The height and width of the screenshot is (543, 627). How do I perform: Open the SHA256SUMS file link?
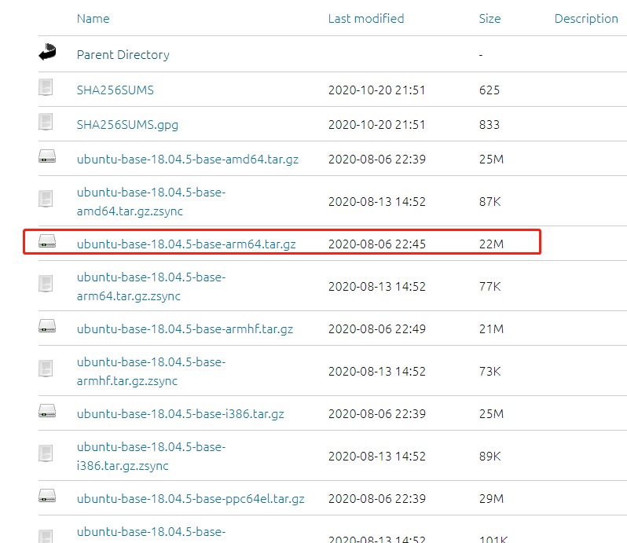(x=115, y=90)
